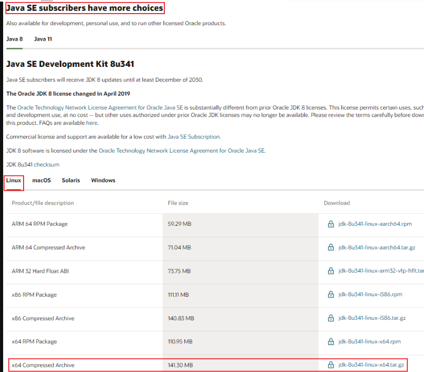
Task: Click the 110.95 MB file size
Action: click(180, 342)
